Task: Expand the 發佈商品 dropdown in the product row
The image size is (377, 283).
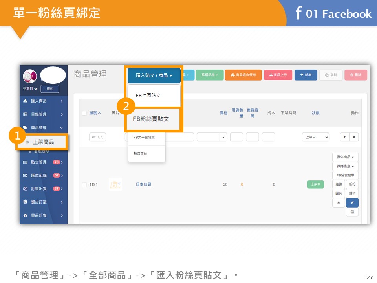Action: 345,157
